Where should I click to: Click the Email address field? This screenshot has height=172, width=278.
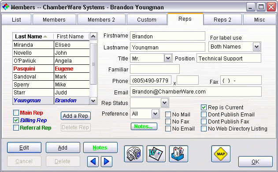196,92
